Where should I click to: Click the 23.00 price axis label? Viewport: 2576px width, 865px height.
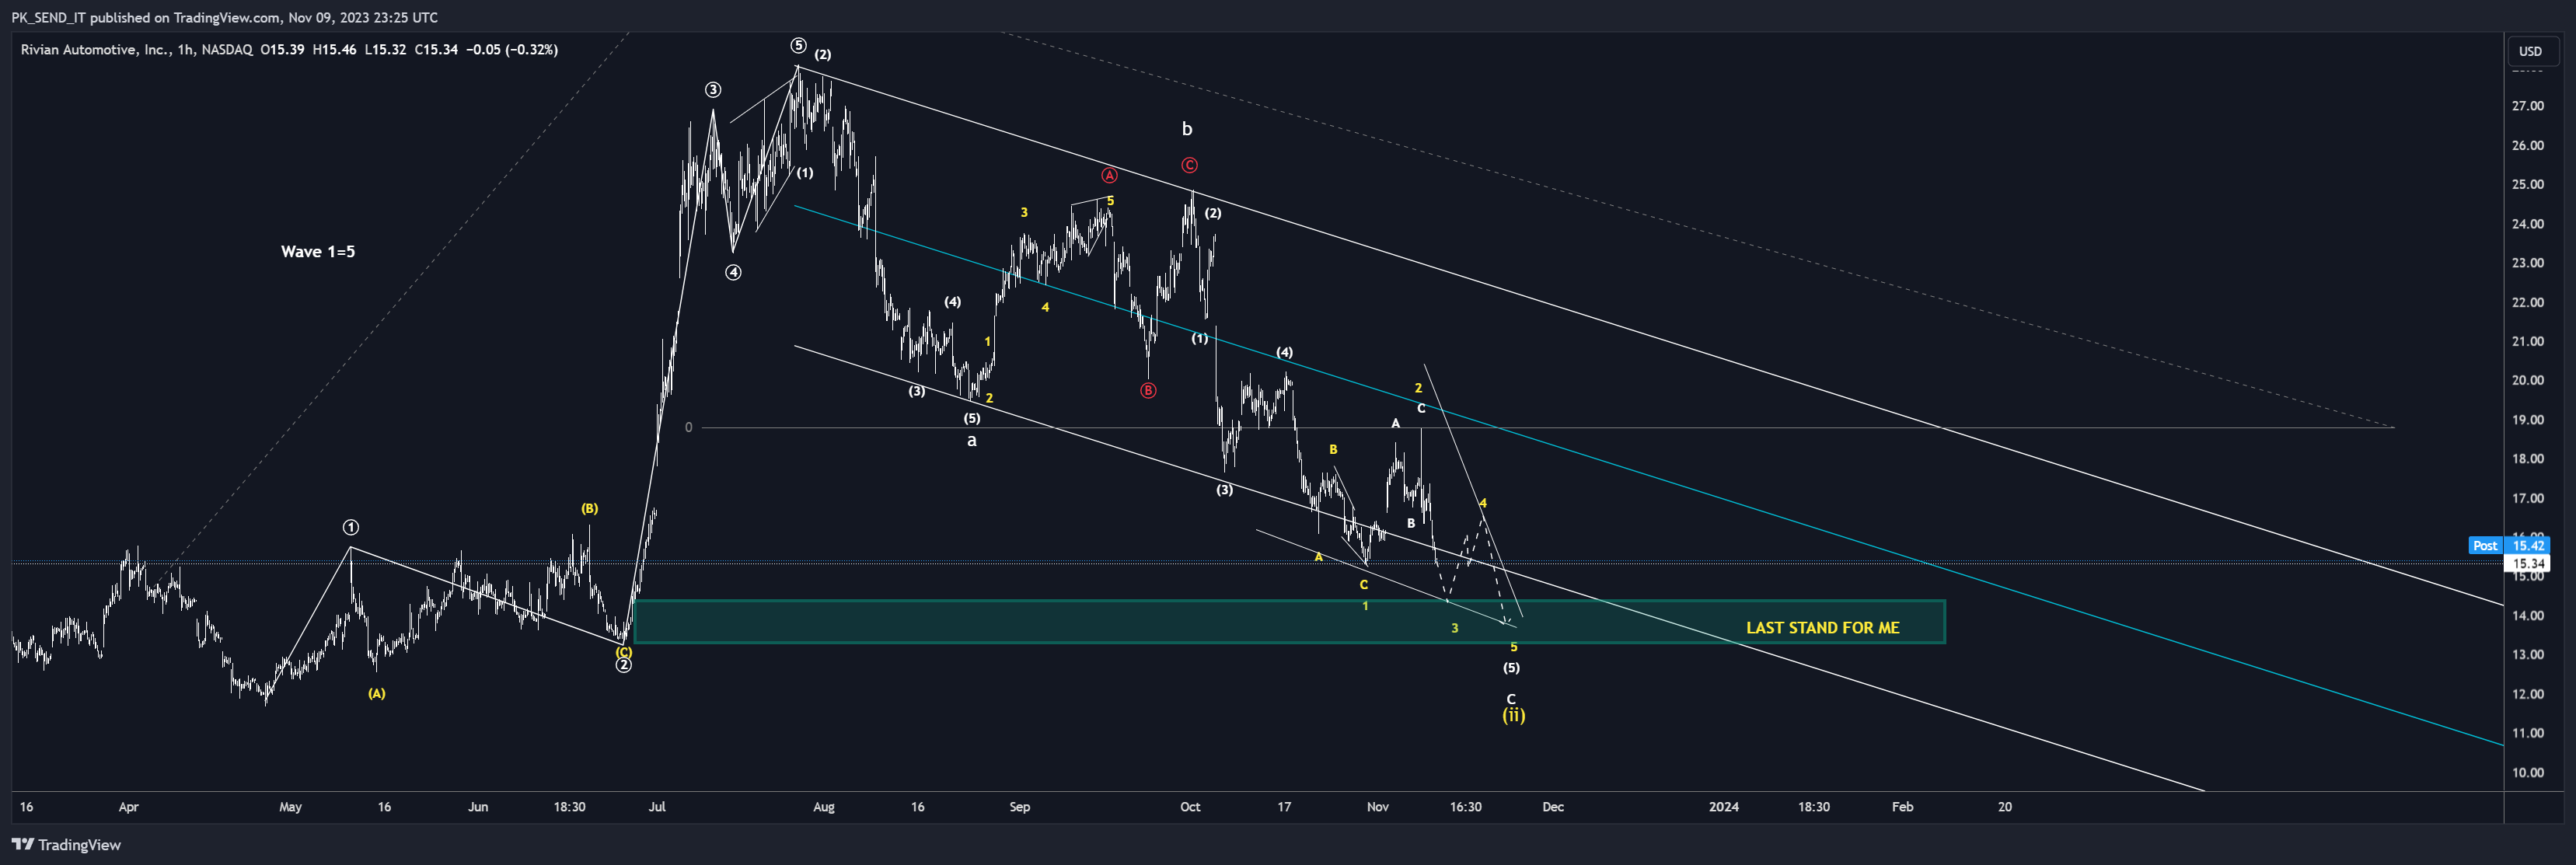coord(2527,263)
